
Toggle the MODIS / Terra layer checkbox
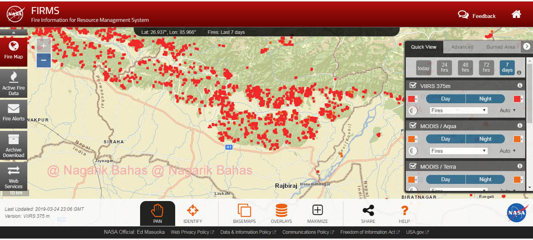[x=413, y=166]
